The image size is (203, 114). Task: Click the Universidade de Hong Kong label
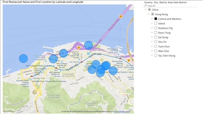click(x=68, y=75)
